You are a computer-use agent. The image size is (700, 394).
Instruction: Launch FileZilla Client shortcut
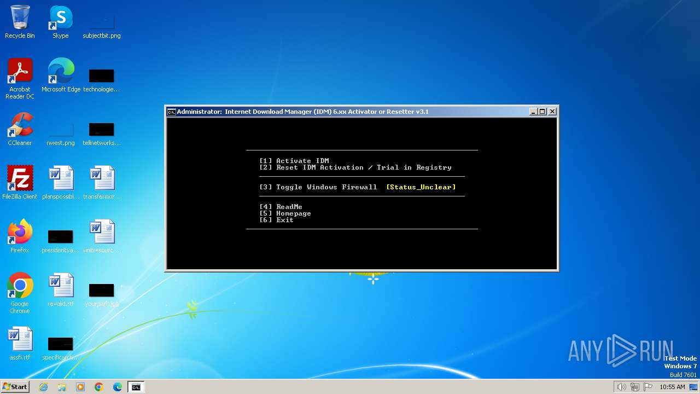tap(20, 183)
